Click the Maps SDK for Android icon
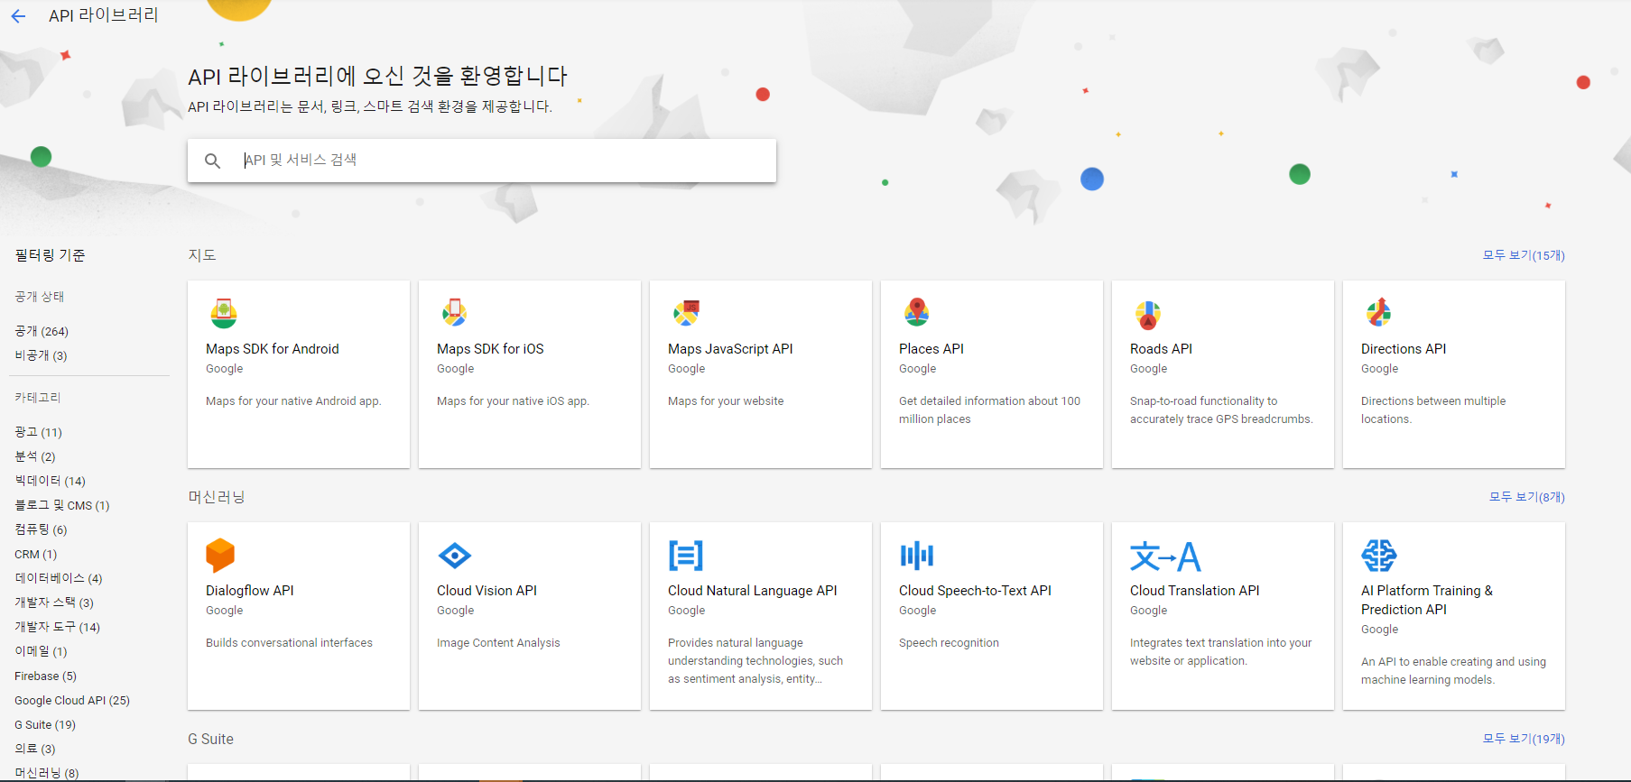The height and width of the screenshot is (782, 1631). 223,313
